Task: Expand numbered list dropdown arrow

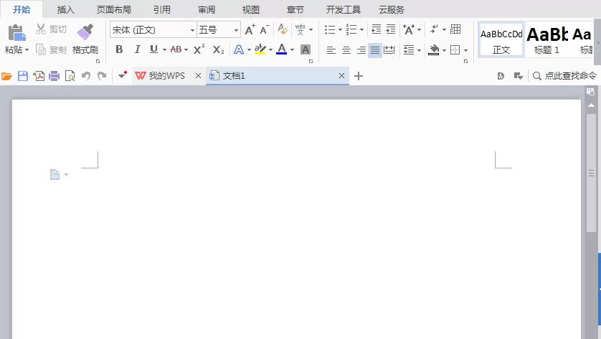Action: tap(361, 30)
